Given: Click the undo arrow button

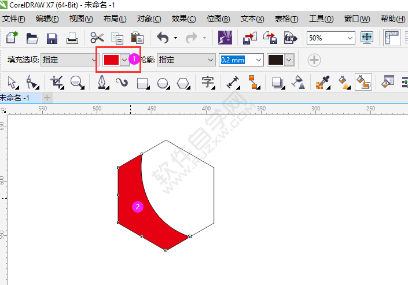Looking at the screenshot, I should (x=163, y=38).
